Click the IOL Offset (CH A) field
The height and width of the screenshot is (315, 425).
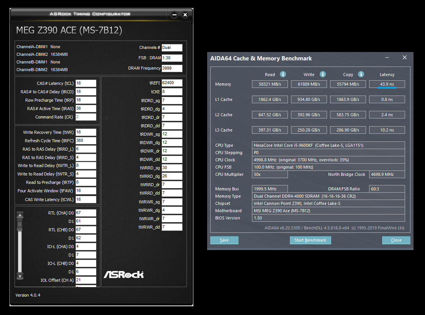point(86,280)
